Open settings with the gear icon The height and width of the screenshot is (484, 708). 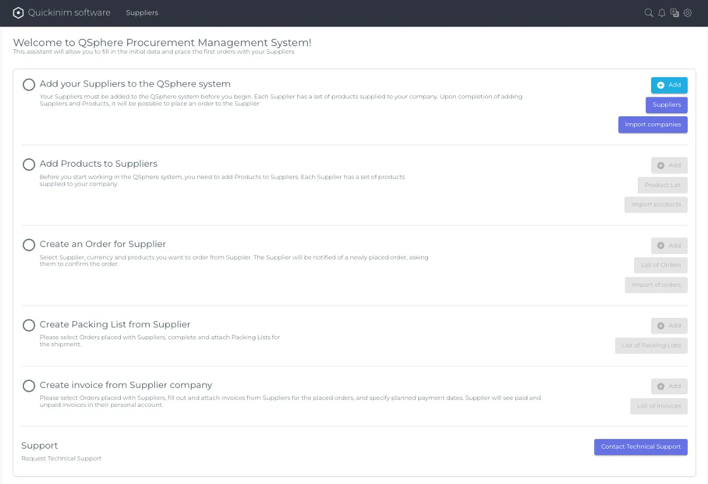(x=688, y=13)
